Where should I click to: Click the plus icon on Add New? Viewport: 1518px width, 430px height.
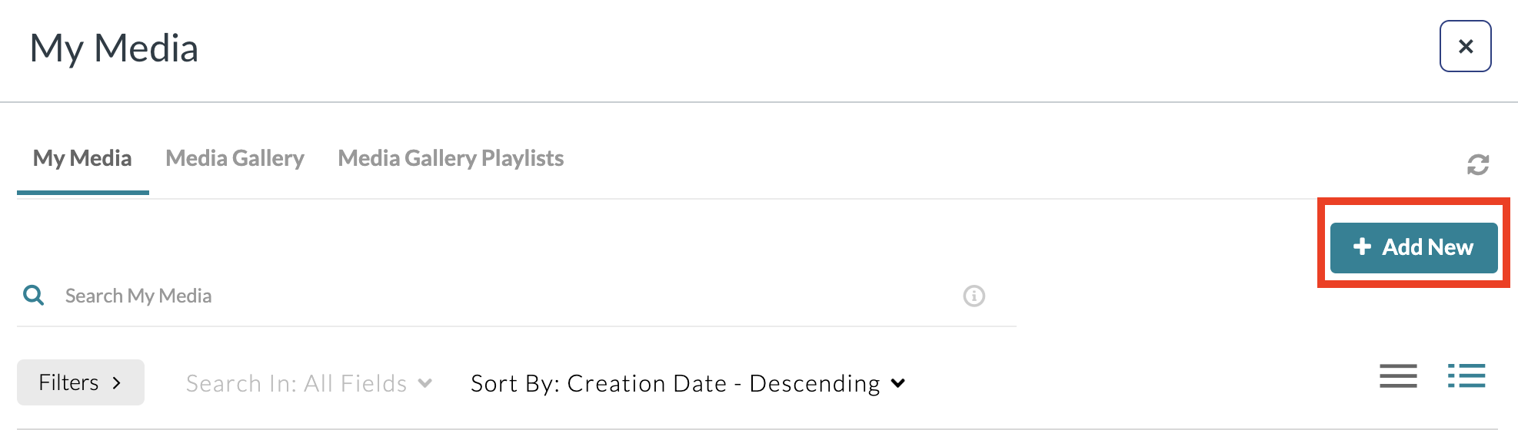pyautogui.click(x=1362, y=246)
